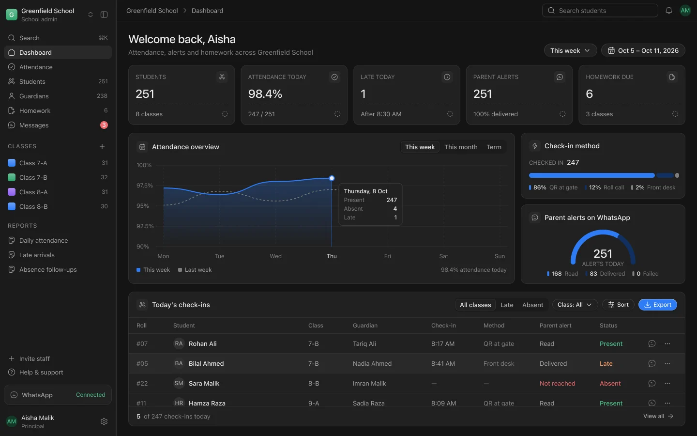Open sidebar Search with ⌘K

(58, 38)
